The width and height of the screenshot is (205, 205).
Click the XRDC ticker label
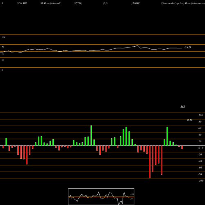pyautogui.click(x=136, y=3)
